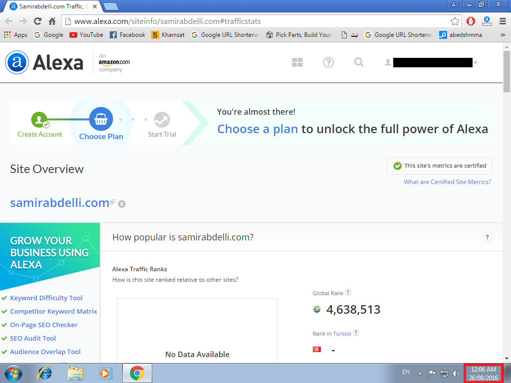Close the Samirabdelli.com browser tab
This screenshot has height=383, width=511.
click(94, 6)
